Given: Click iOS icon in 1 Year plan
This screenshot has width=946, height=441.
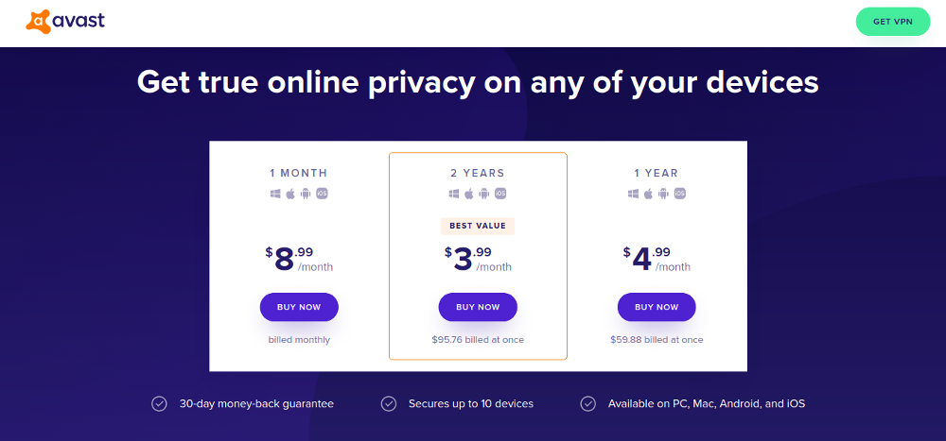Looking at the screenshot, I should point(679,194).
